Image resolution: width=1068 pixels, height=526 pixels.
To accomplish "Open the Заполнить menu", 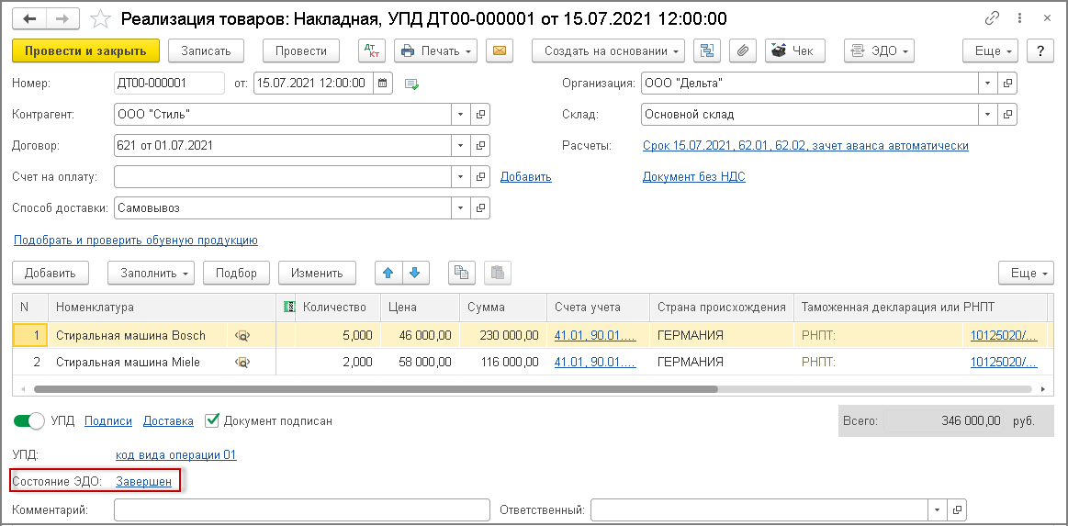I will (152, 273).
